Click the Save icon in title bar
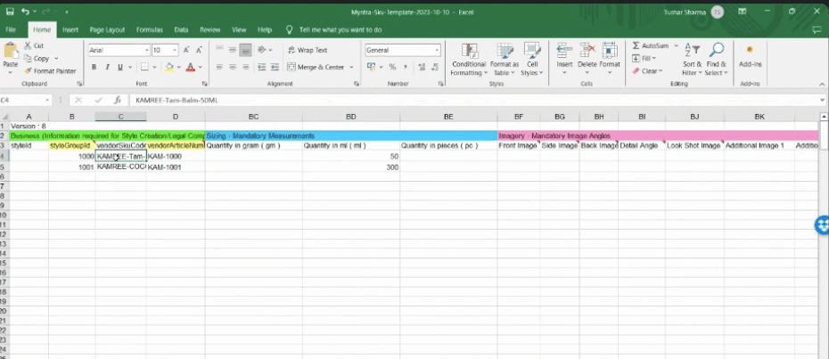Screen dimensions: 829x359 [x=10, y=11]
